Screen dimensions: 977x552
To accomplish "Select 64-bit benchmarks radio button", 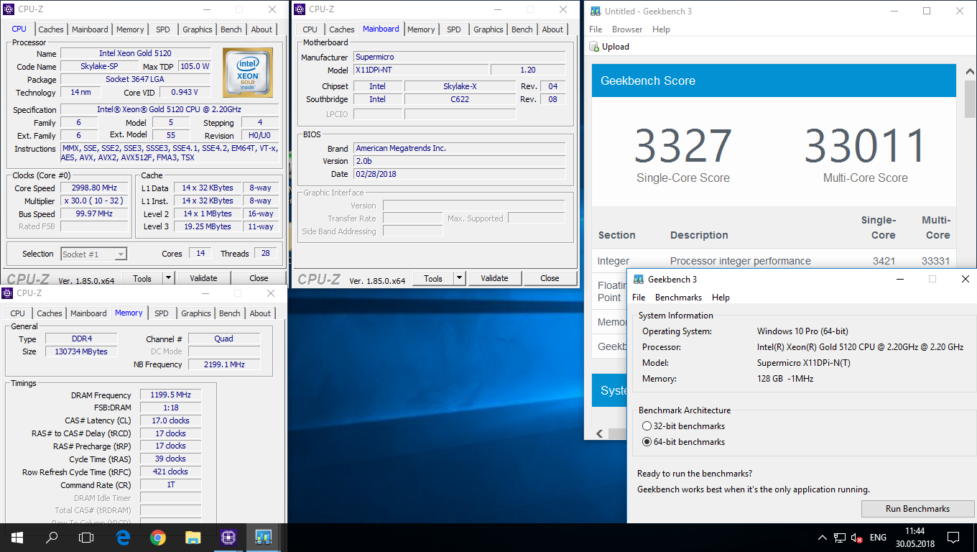I will pyautogui.click(x=647, y=442).
